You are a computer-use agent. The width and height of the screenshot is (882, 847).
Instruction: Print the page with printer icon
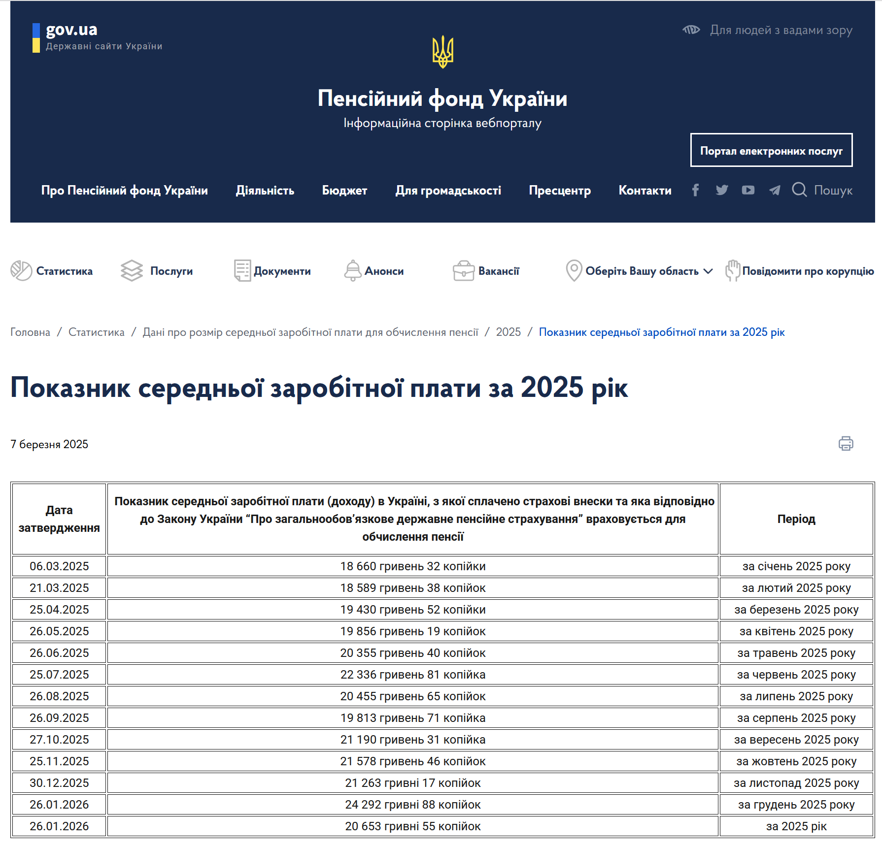pyautogui.click(x=846, y=443)
